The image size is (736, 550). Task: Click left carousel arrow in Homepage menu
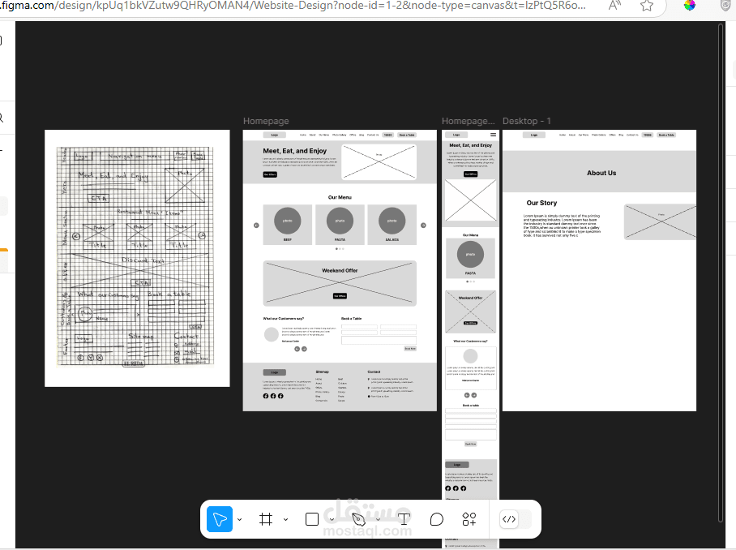256,226
